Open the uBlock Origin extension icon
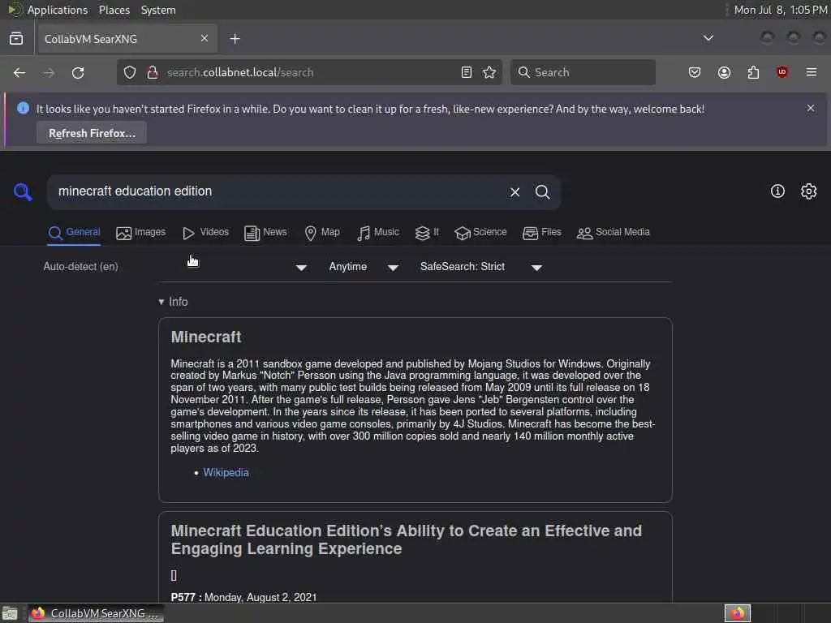Viewport: 831px width, 623px height. [782, 72]
